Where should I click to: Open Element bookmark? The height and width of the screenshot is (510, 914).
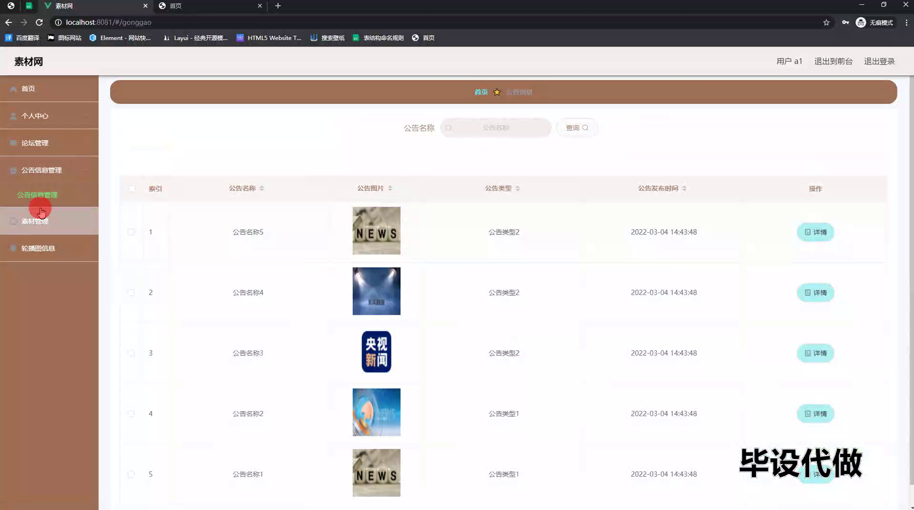[120, 38]
